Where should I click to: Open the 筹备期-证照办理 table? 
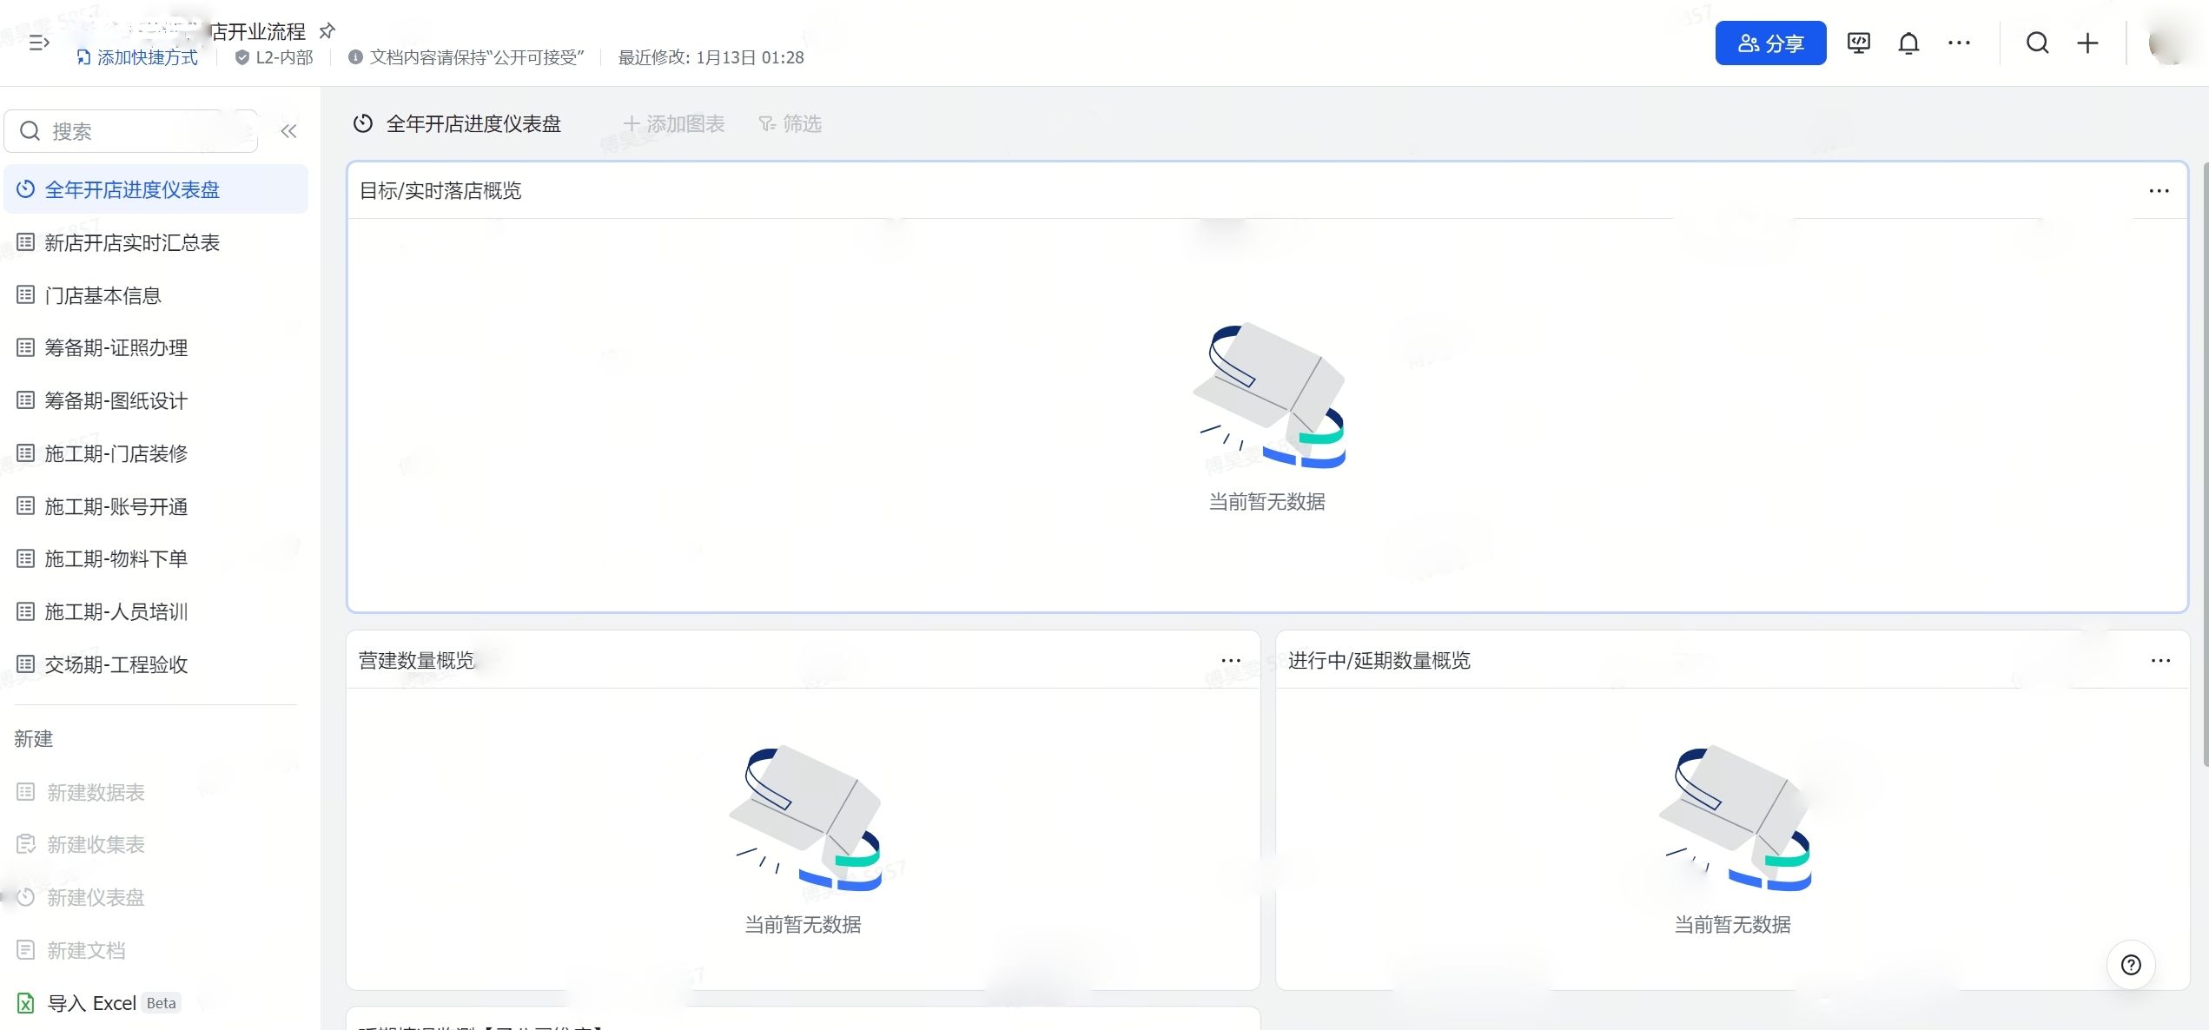[x=116, y=348]
